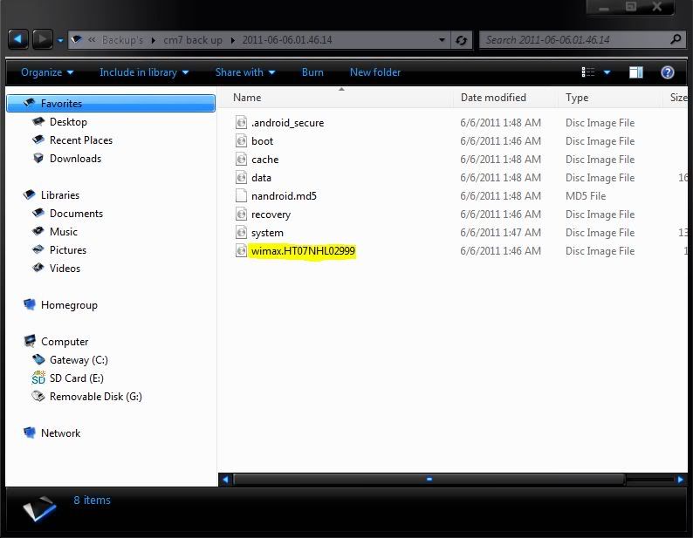The height and width of the screenshot is (538, 693).
Task: Select the wimax.HT07NHL02999 file icon
Action: (241, 251)
